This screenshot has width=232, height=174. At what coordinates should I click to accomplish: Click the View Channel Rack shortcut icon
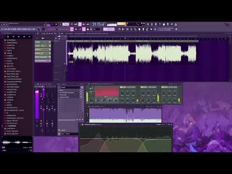click(128, 29)
